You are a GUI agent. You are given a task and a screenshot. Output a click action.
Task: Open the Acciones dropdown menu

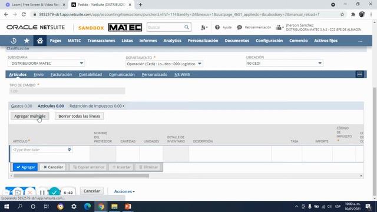[124, 191]
